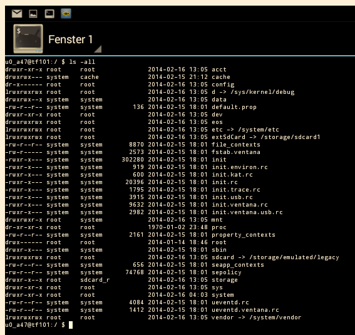Select the "init.usb.rc" file name
Screen dimensions: 355x335
(x=232, y=197)
